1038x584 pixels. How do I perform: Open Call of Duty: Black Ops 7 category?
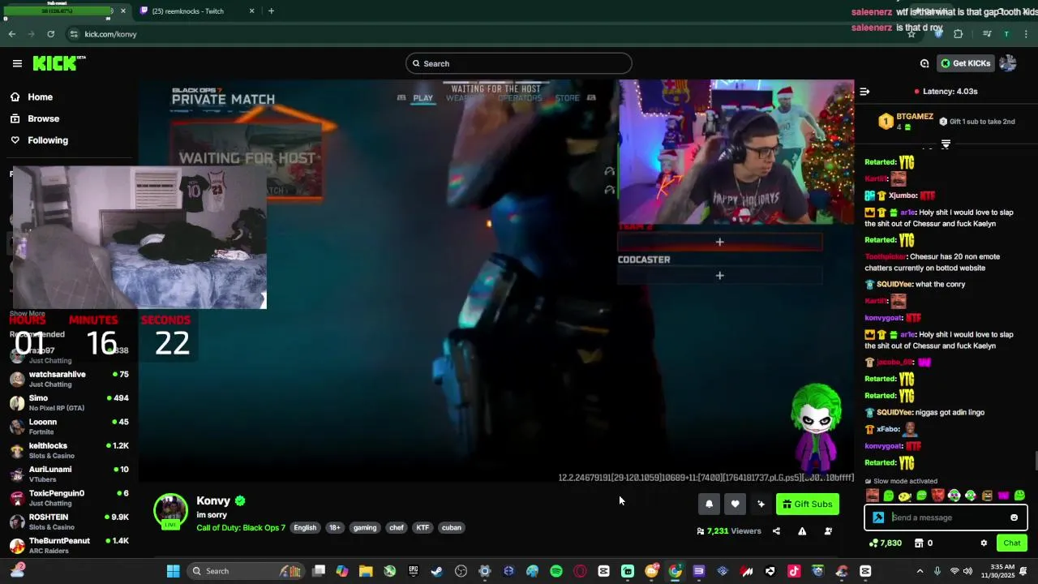[241, 528]
